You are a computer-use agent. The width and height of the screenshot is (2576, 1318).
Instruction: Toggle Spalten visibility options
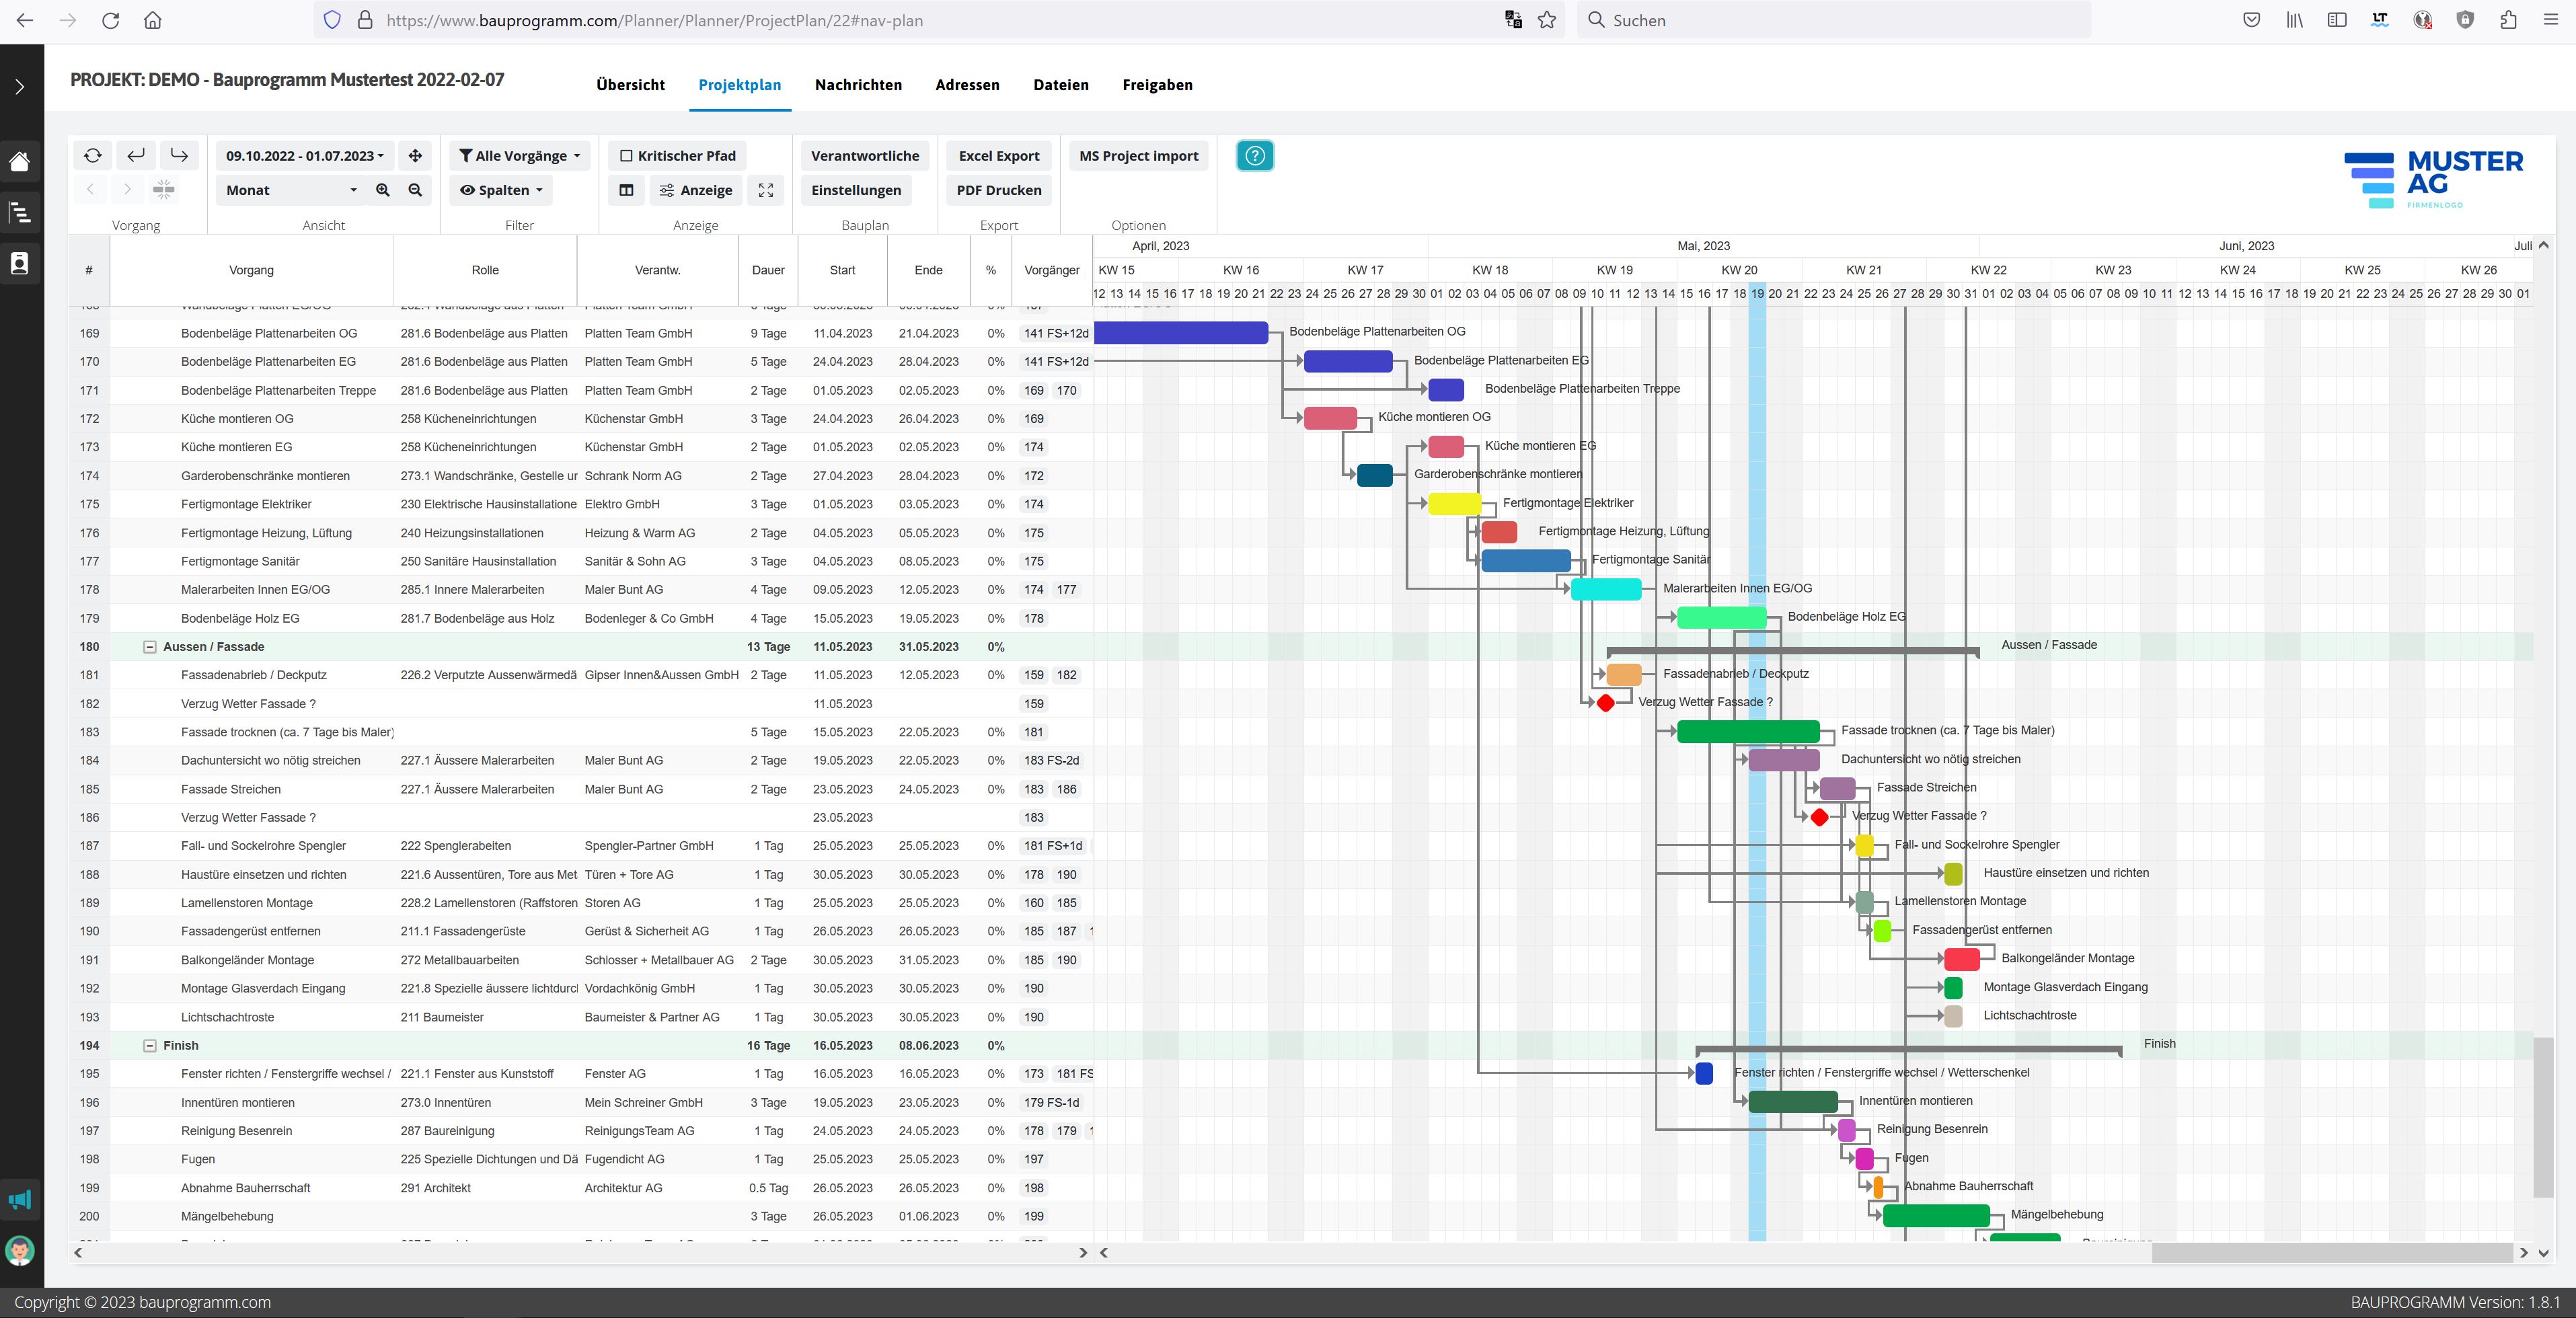[x=500, y=190]
